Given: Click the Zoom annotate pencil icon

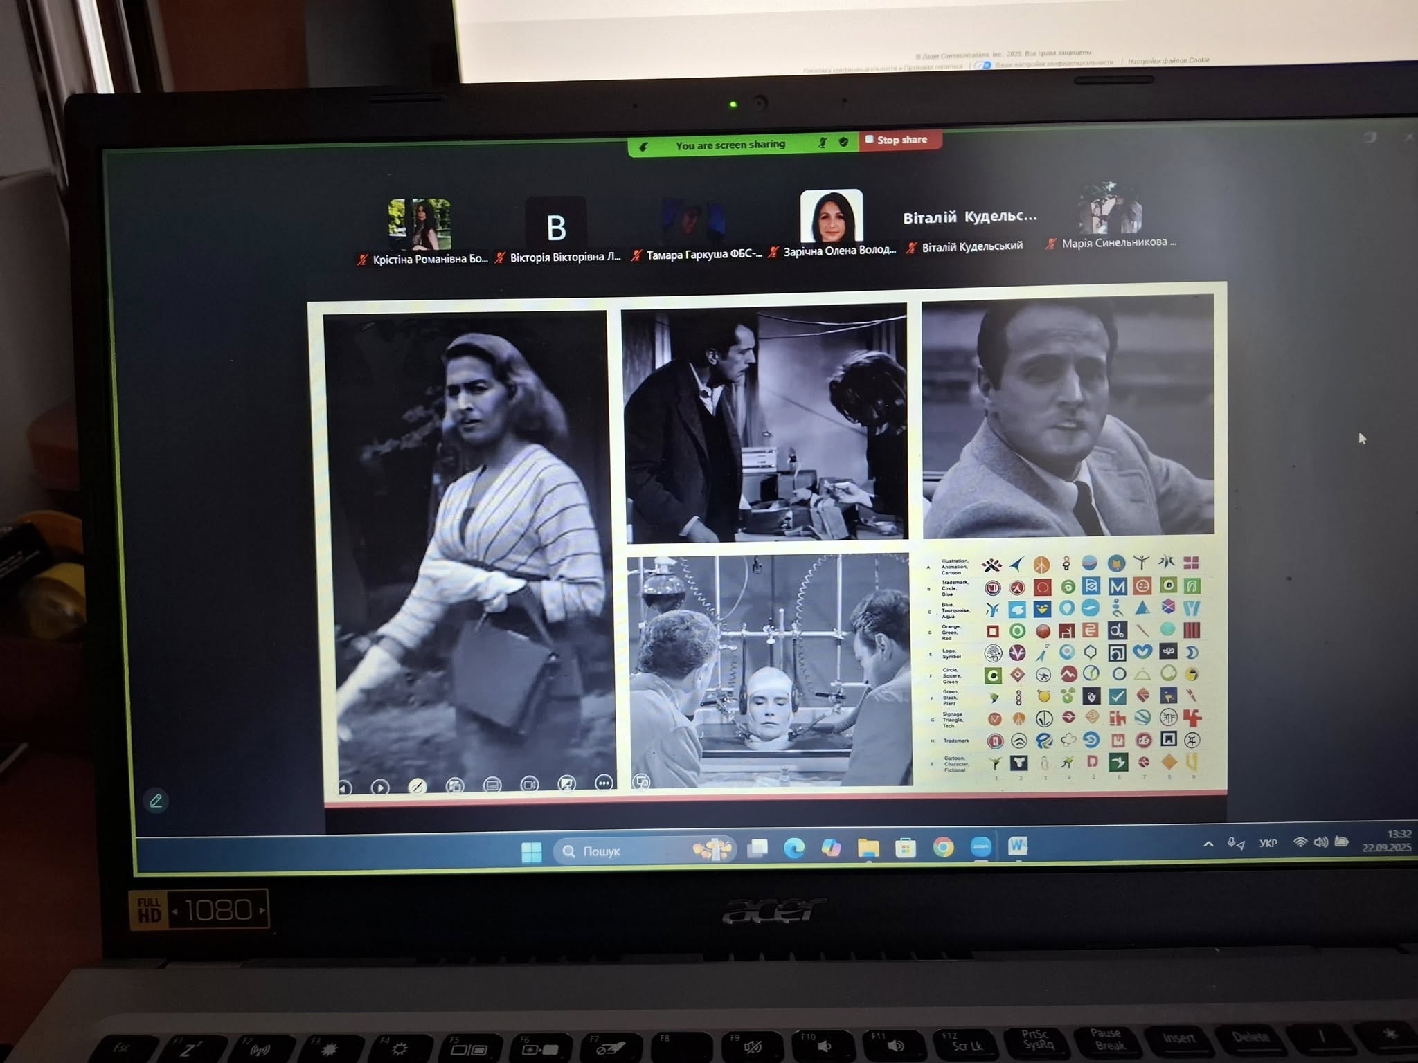Looking at the screenshot, I should 156,801.
